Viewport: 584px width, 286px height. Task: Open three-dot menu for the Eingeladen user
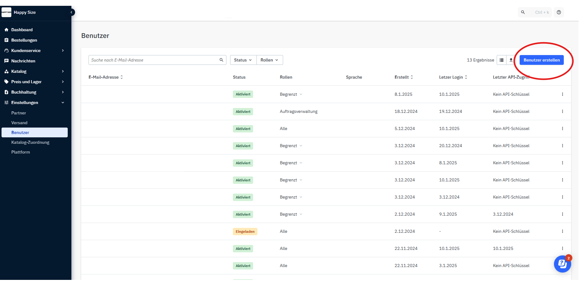(562, 231)
